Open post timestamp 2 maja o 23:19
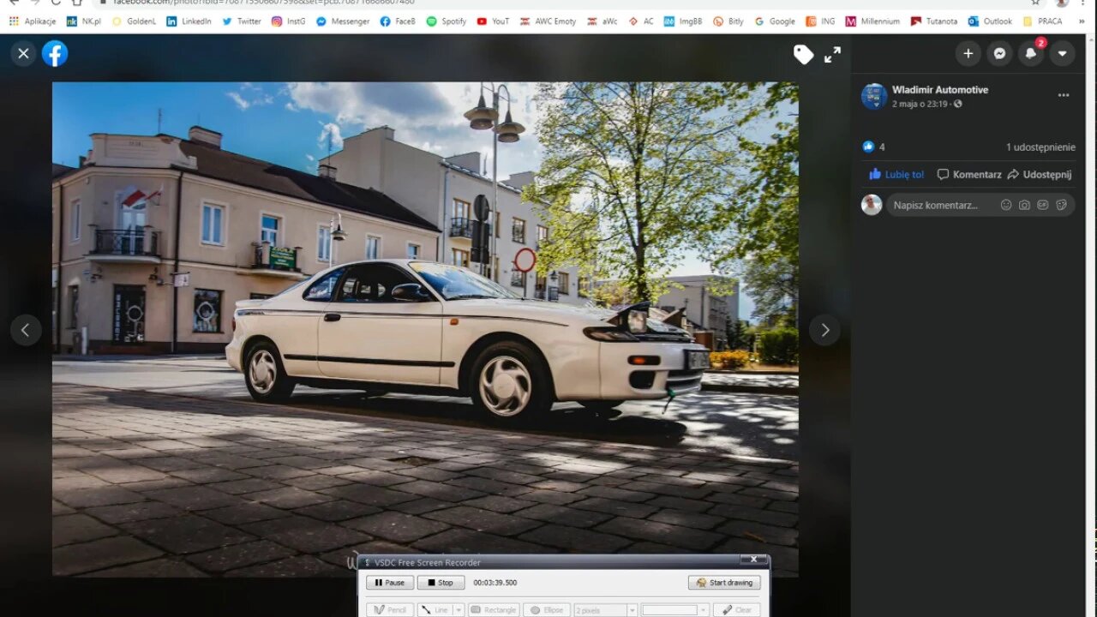 920,104
